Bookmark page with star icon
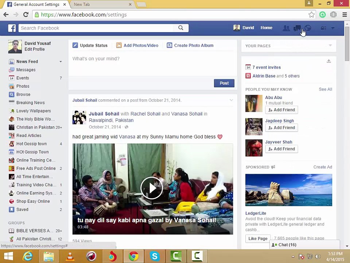 click(x=311, y=15)
